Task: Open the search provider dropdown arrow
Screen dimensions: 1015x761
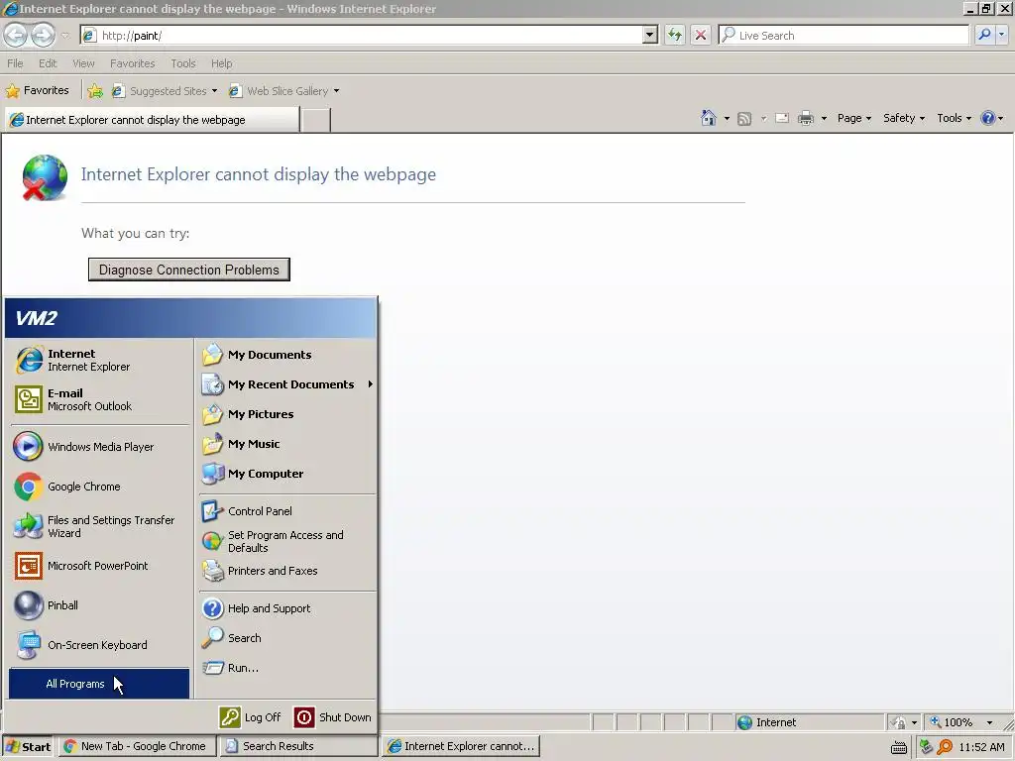Action: click(x=1002, y=35)
